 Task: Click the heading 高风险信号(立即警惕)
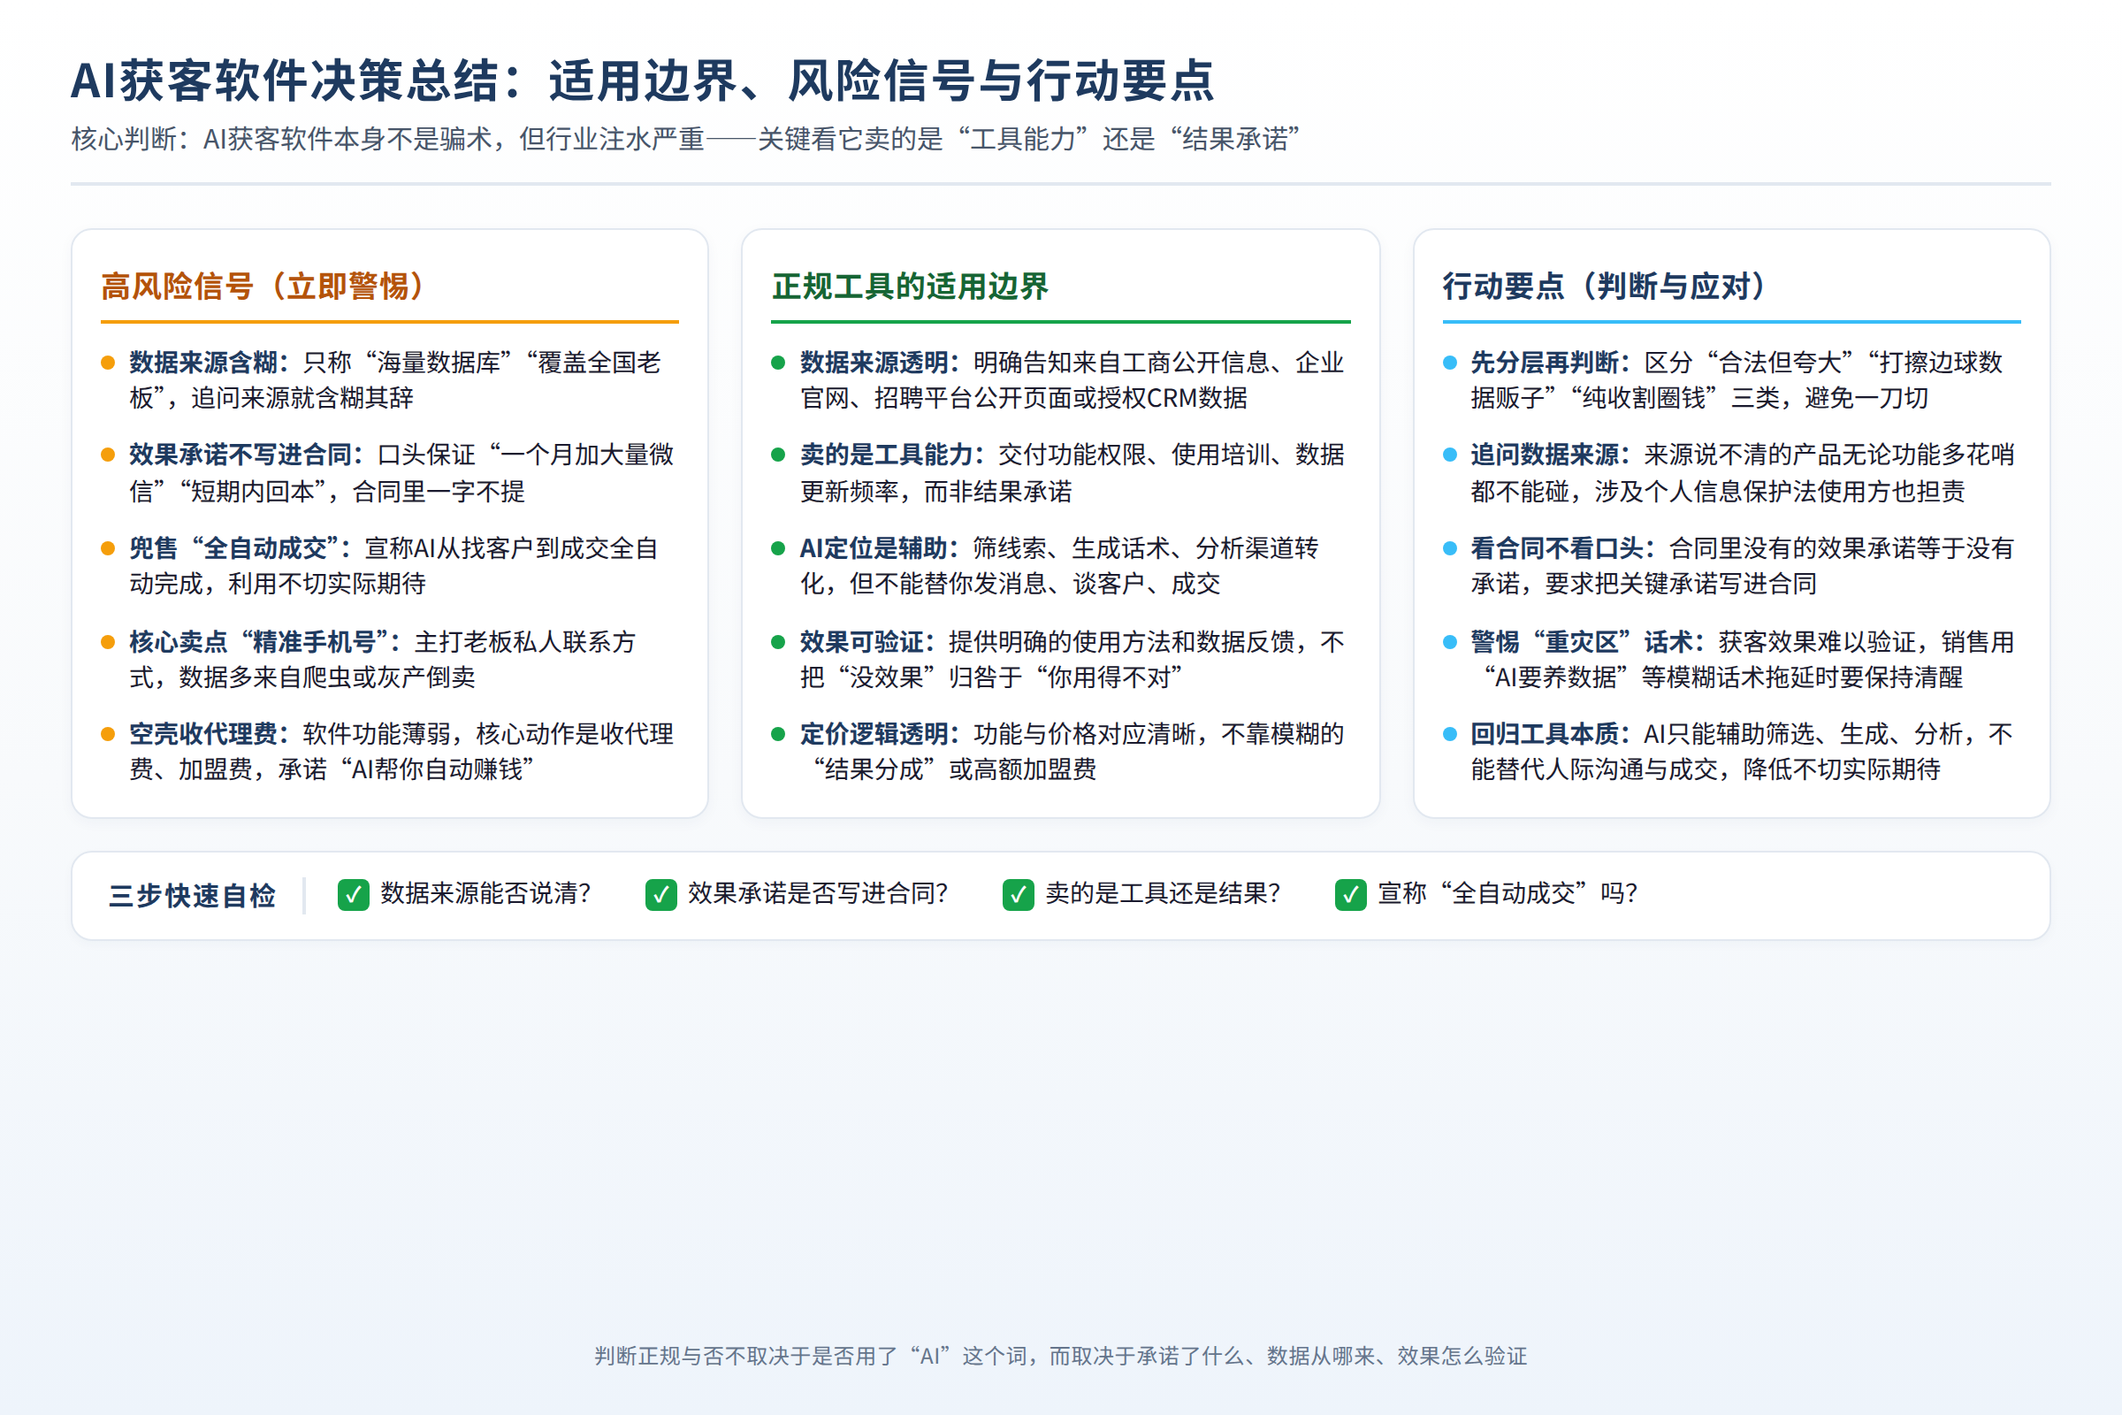tap(263, 286)
